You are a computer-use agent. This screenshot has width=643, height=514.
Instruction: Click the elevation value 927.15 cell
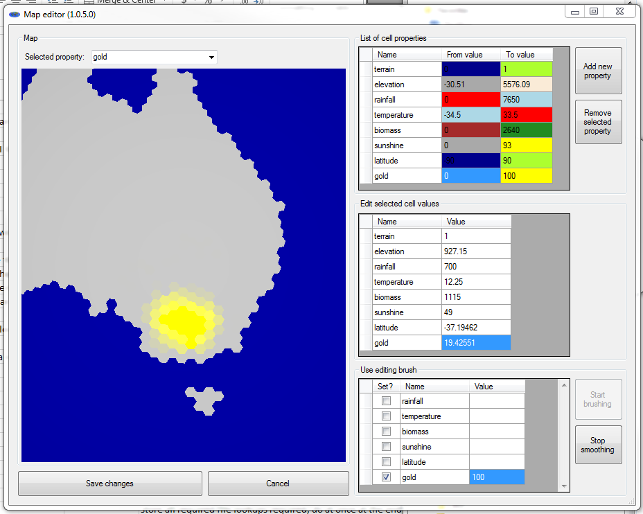point(475,251)
